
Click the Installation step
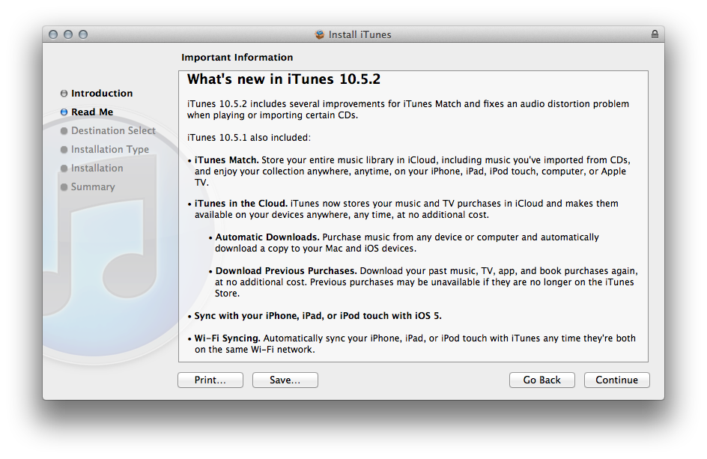(97, 168)
